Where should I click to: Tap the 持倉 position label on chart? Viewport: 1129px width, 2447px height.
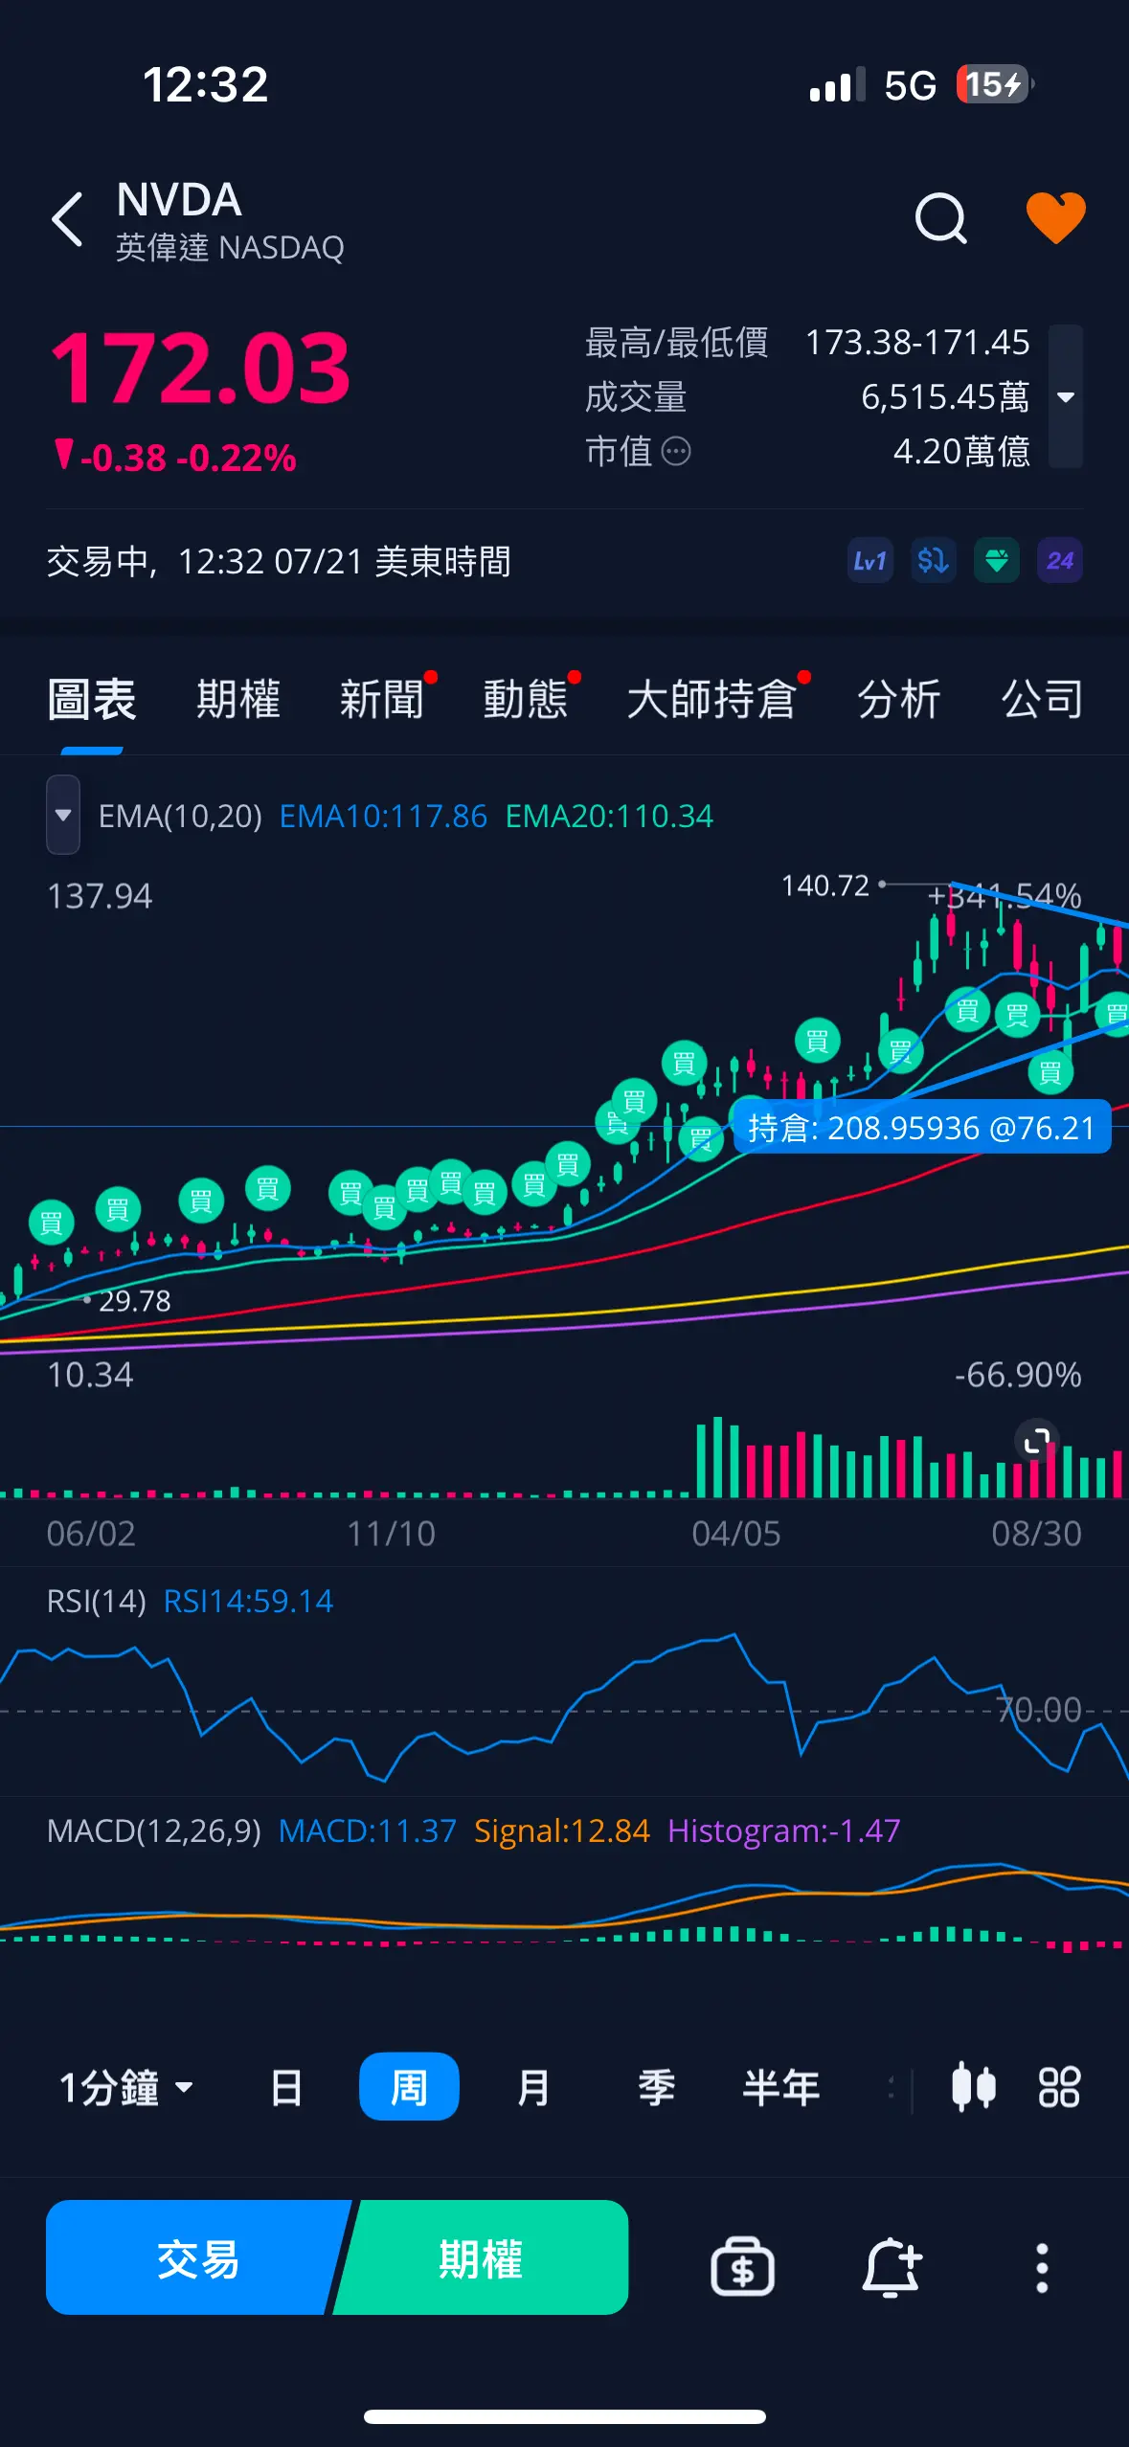click(x=921, y=1128)
